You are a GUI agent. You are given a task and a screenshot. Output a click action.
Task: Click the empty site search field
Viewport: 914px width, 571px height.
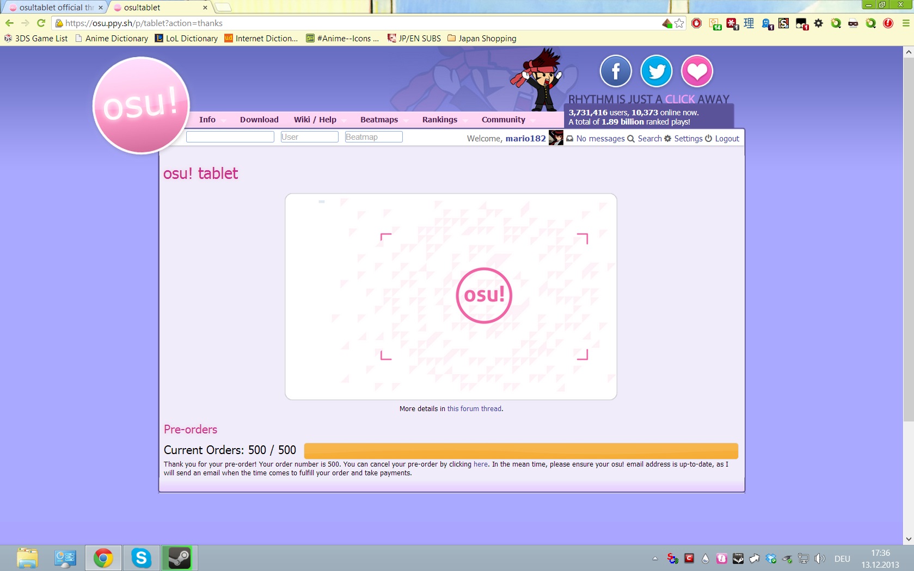pos(230,137)
